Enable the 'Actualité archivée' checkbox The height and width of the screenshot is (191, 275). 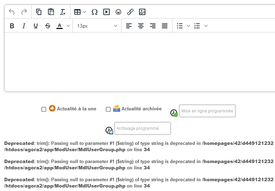(108, 109)
